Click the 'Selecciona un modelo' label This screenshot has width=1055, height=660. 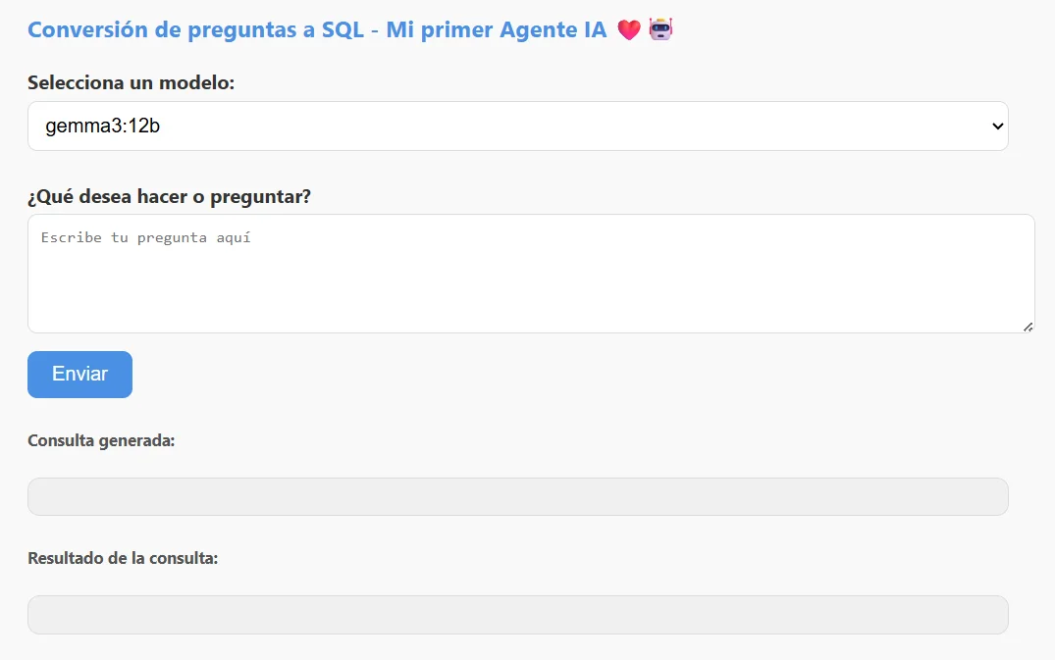tap(132, 82)
